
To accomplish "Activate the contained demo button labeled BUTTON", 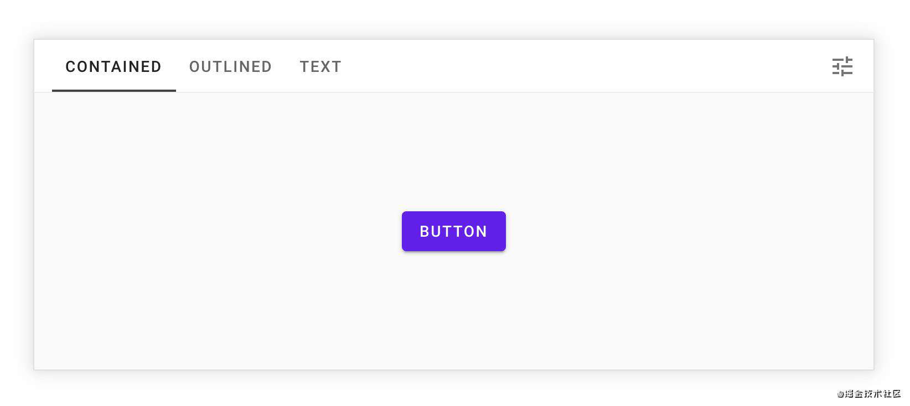I will pos(453,231).
